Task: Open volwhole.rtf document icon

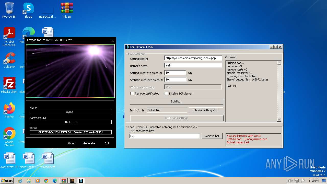Action: point(48,160)
